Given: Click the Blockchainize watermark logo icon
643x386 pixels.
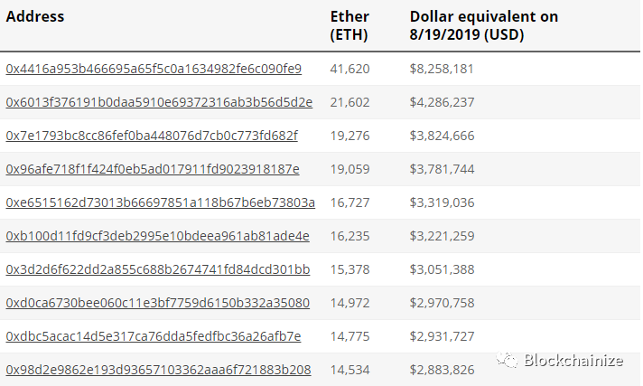Looking at the screenshot, I should point(505,361).
